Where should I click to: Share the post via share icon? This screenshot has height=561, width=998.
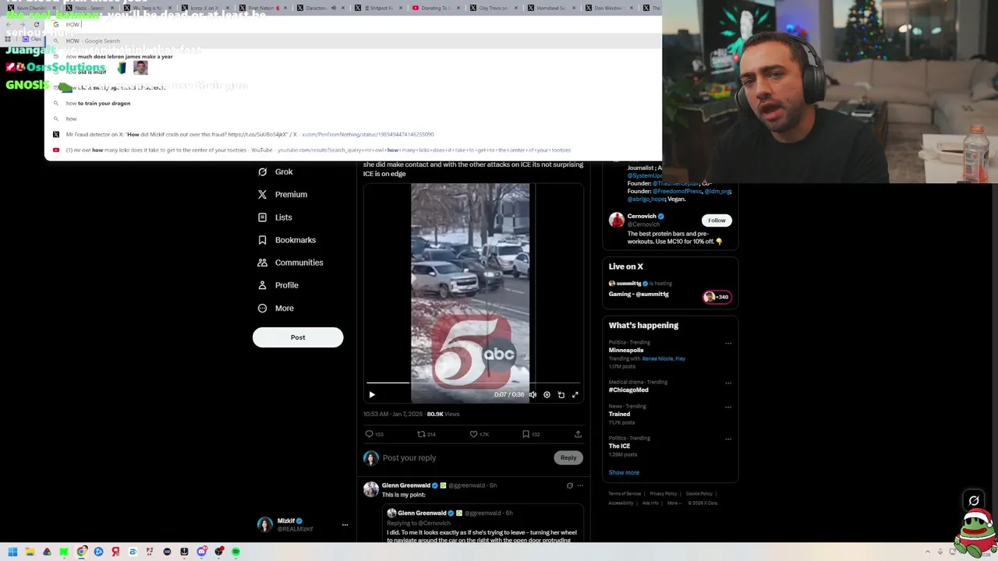578,434
